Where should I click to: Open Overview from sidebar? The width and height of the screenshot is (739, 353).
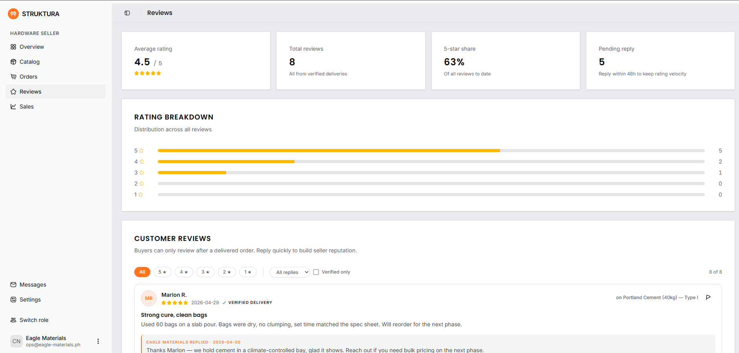[56, 47]
